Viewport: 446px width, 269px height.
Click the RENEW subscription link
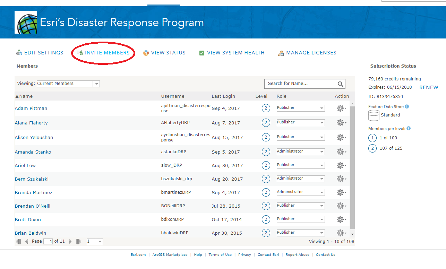tap(429, 87)
